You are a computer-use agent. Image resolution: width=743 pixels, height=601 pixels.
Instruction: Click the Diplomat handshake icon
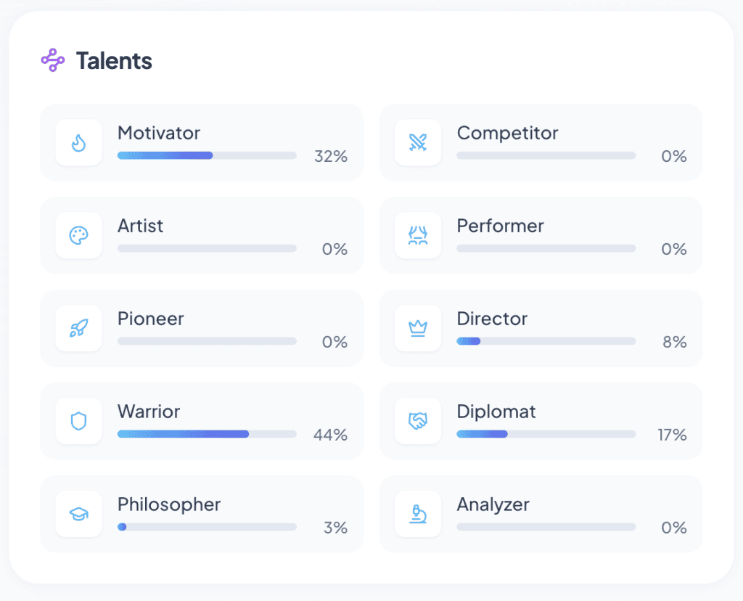click(418, 421)
